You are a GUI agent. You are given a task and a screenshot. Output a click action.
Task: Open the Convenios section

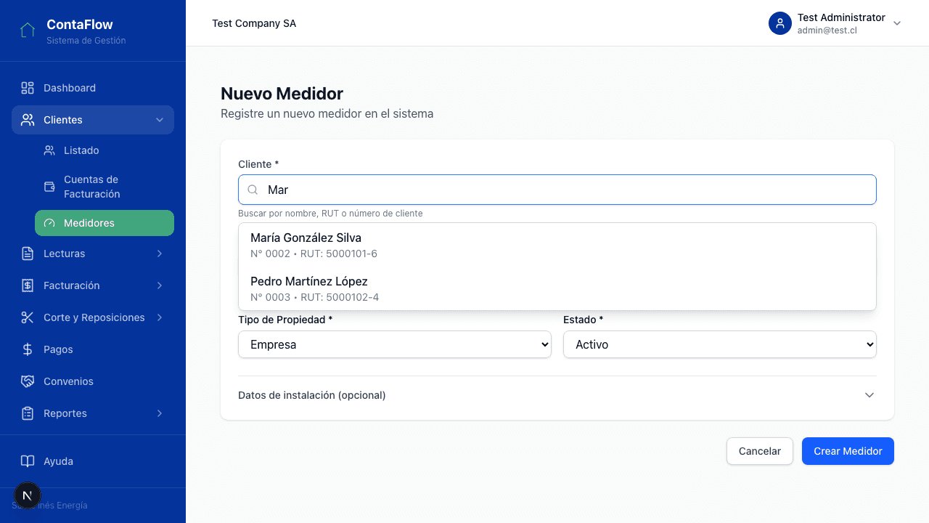click(93, 381)
